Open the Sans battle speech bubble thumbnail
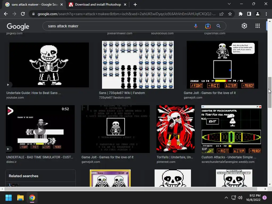 tap(222, 65)
